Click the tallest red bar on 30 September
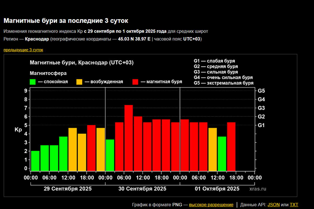The image size is (314, 209). tap(128, 138)
